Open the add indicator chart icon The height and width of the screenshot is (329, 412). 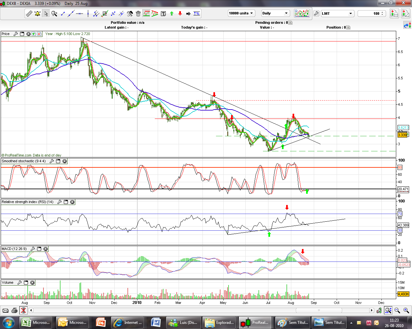[x=302, y=13]
